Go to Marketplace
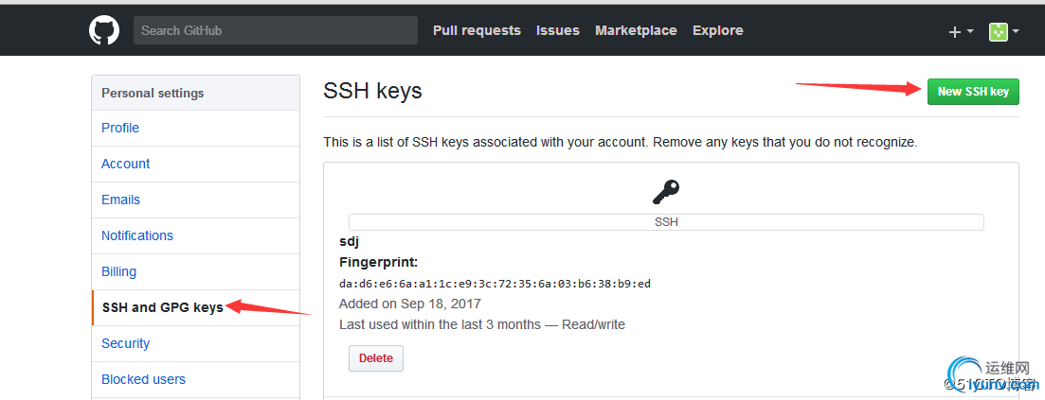The image size is (1045, 400). (636, 30)
